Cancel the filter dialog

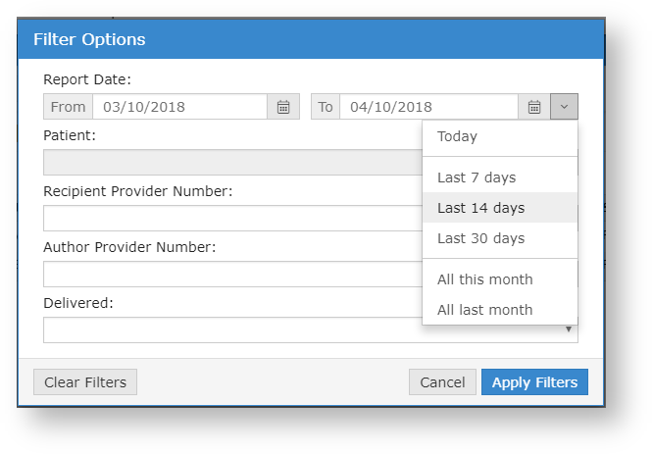coord(442,382)
